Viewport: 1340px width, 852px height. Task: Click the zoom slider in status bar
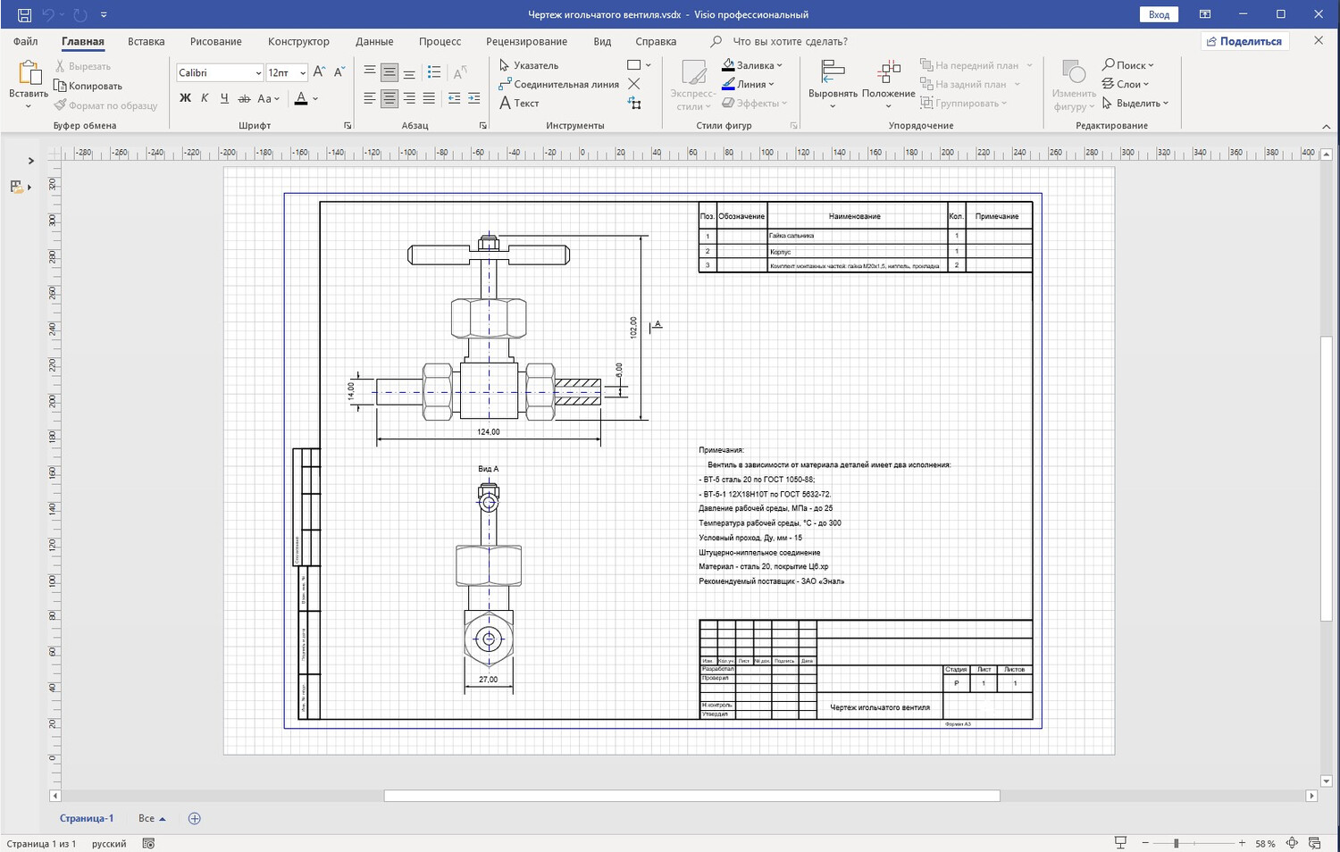point(1176,843)
